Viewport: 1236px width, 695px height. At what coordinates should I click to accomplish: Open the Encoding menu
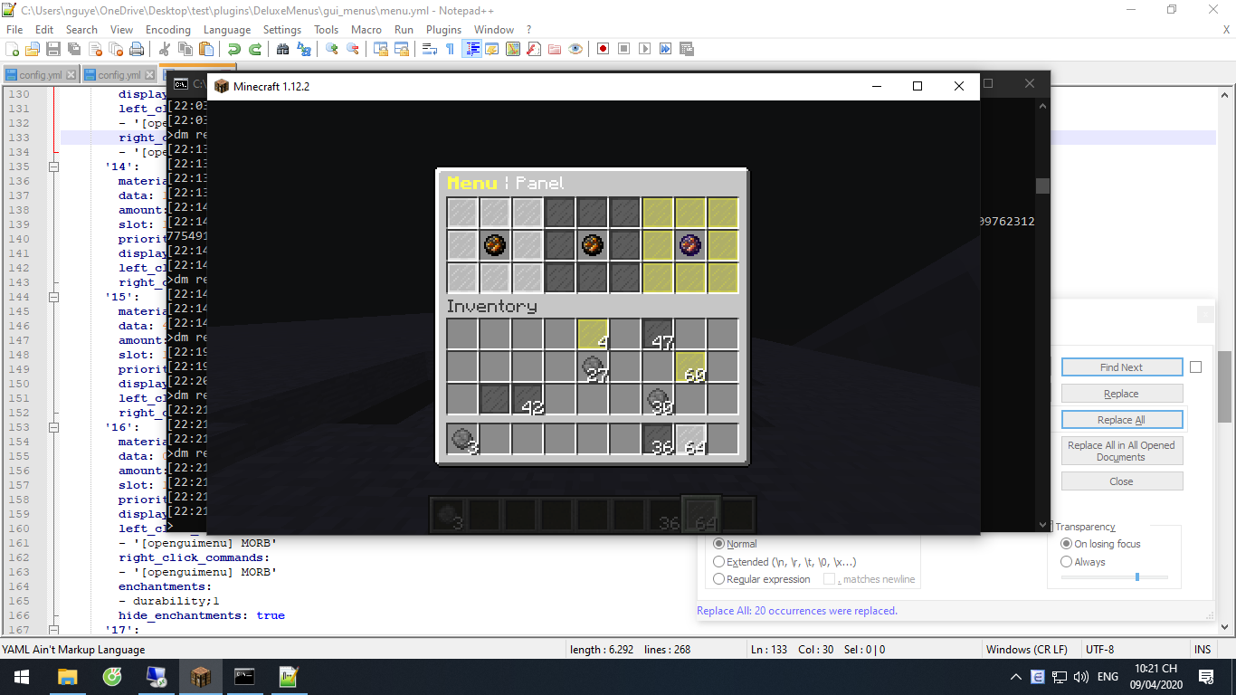point(167,30)
